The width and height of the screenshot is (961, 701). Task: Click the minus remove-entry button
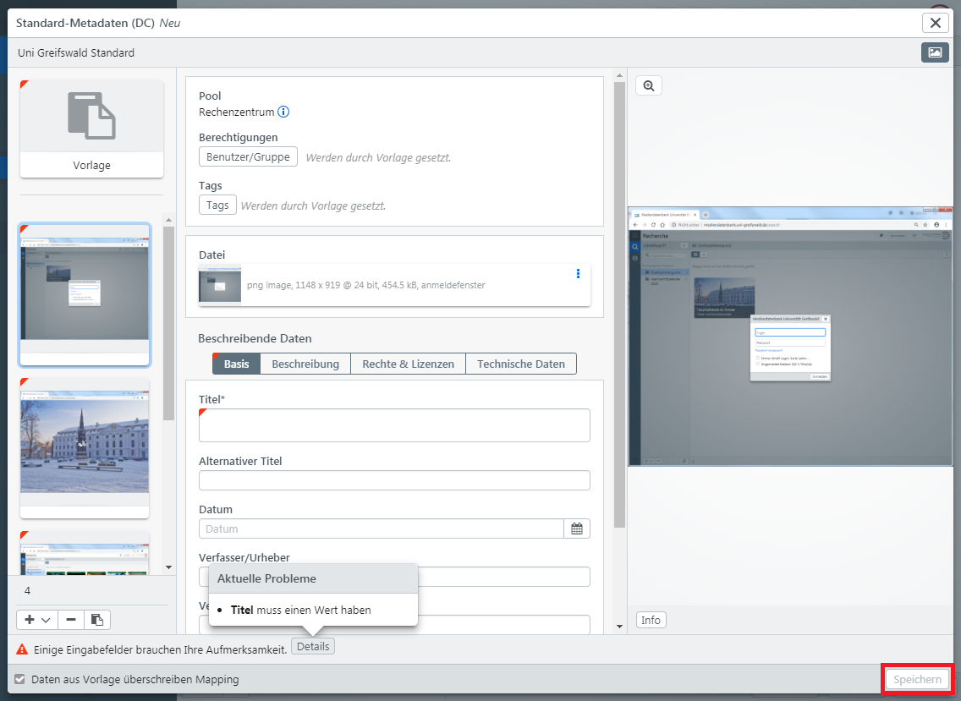pyautogui.click(x=71, y=620)
